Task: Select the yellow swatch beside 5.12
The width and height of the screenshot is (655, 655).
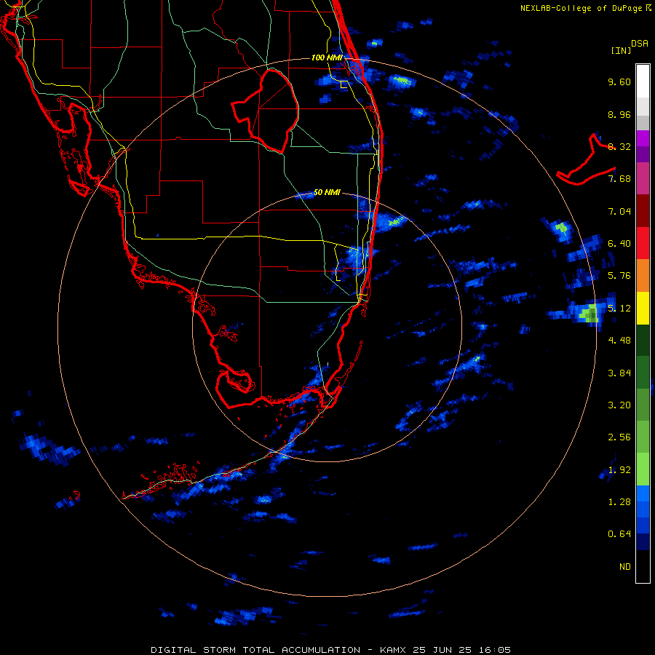Action: point(643,308)
